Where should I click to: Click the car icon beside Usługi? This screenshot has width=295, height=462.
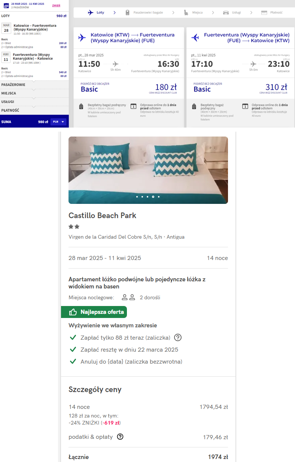(226, 12)
